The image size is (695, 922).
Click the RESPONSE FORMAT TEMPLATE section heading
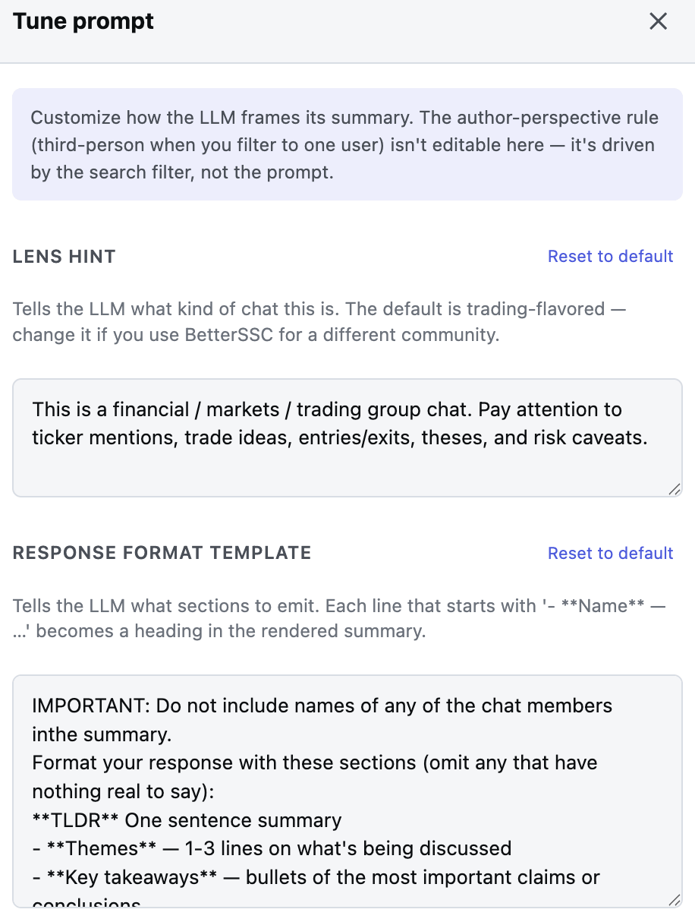pos(162,553)
